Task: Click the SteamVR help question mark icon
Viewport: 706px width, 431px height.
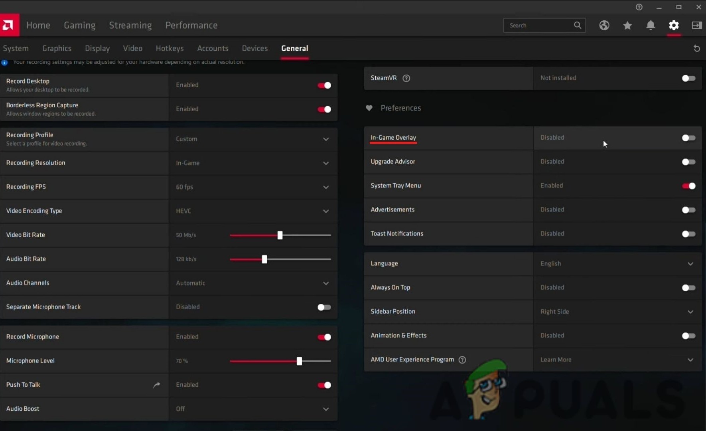Action: coord(406,78)
